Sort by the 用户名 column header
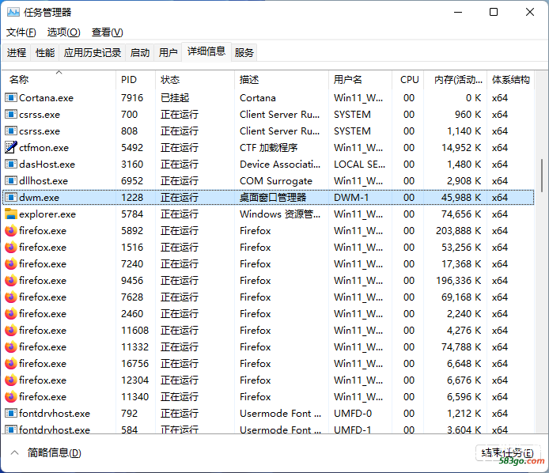 tap(360, 79)
